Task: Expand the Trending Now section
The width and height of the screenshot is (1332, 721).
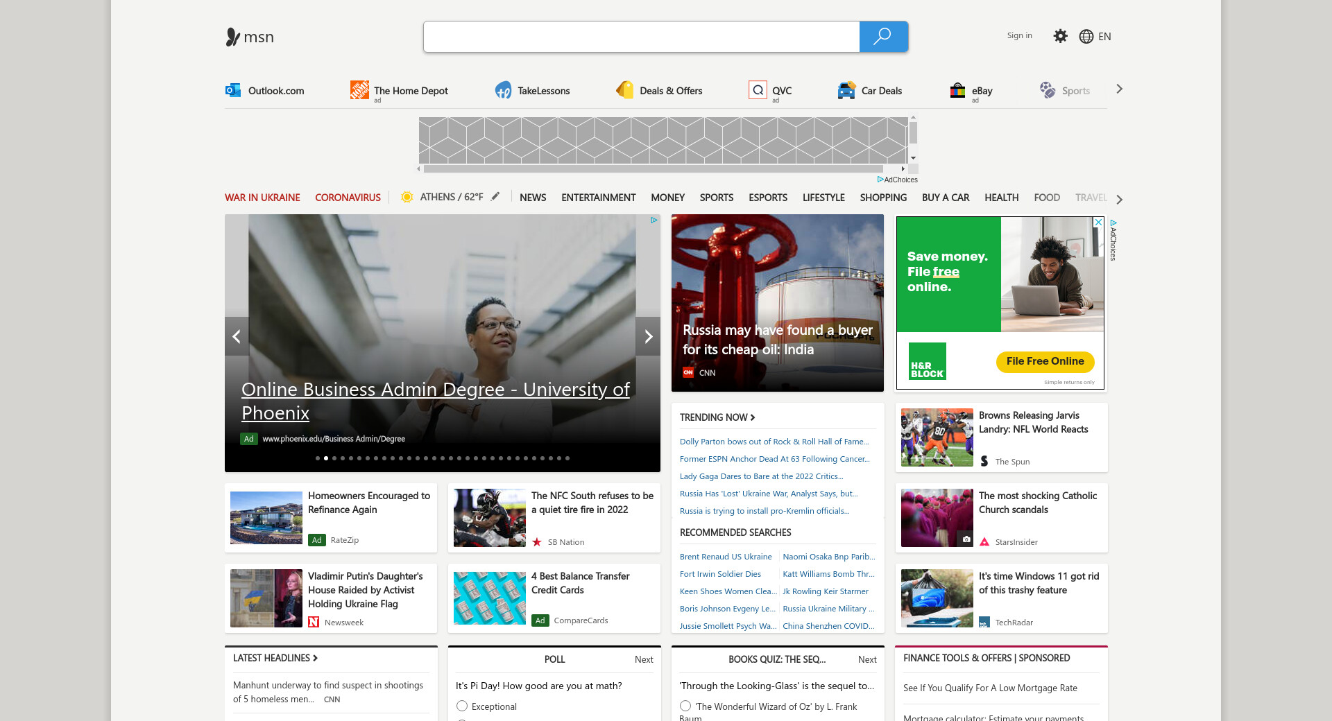Action: point(717,417)
